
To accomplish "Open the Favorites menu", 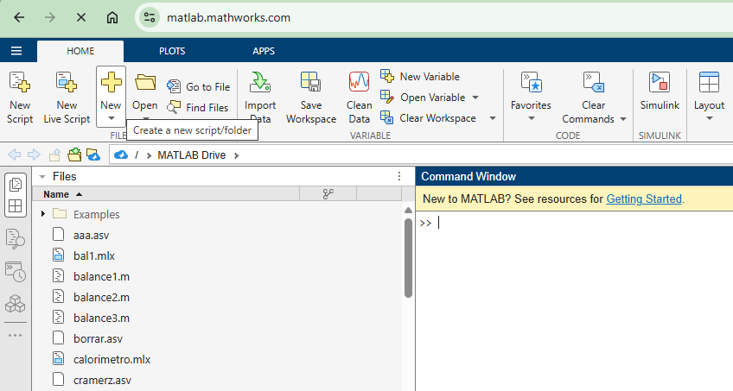I will coord(531,97).
